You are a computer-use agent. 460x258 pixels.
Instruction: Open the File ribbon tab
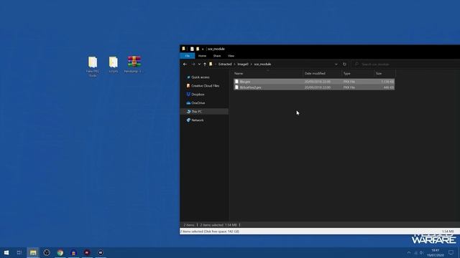(187, 56)
